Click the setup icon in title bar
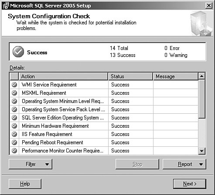 pyautogui.click(x=6, y=6)
